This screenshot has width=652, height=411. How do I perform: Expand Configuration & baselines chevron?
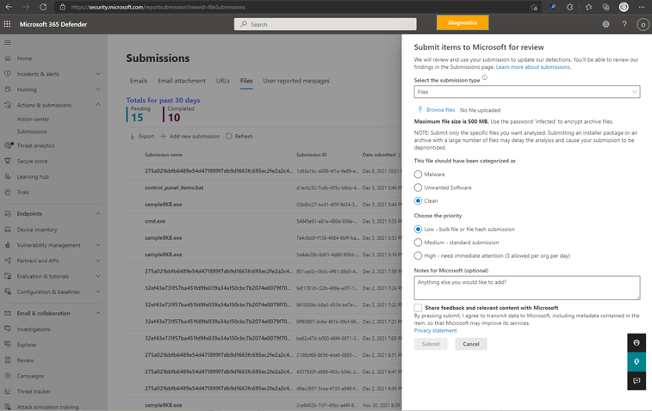coord(98,291)
